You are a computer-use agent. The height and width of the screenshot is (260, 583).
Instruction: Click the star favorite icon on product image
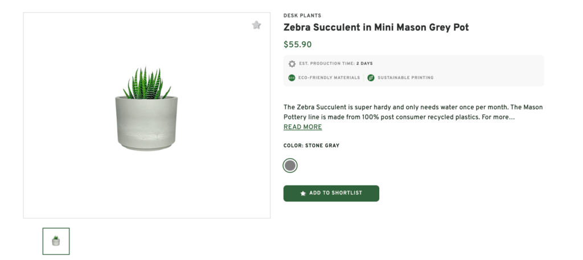click(256, 25)
